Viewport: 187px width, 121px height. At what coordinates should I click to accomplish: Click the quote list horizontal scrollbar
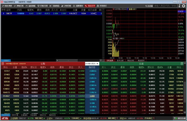point(79,60)
